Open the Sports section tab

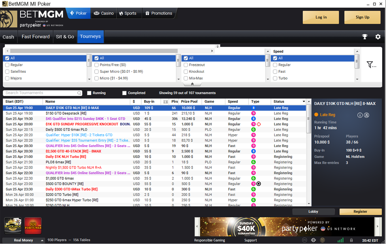(128, 13)
